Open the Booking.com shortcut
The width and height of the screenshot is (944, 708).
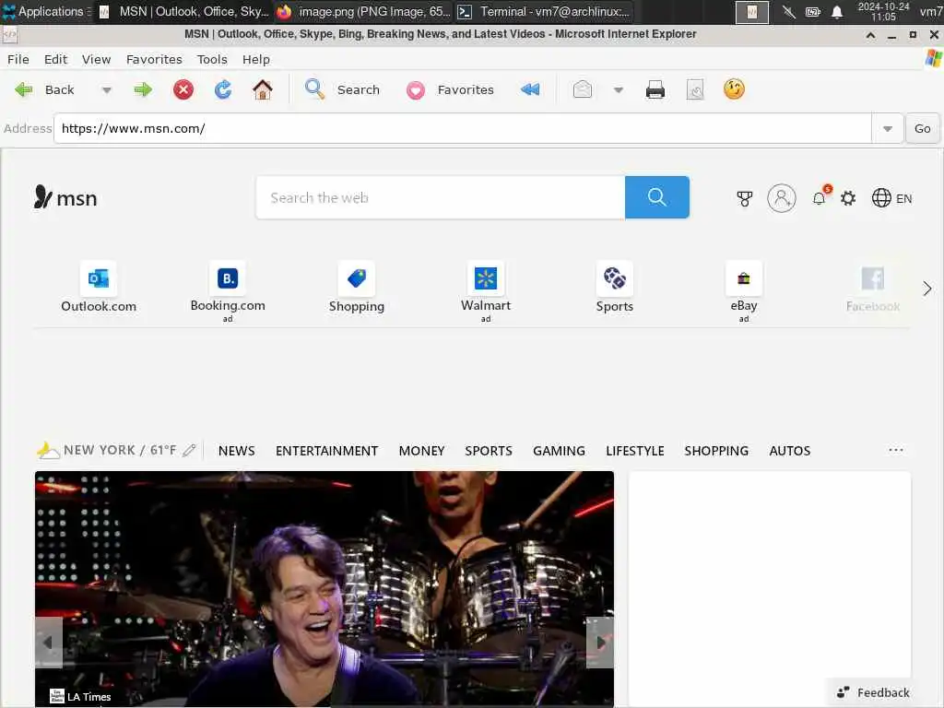[x=228, y=291]
